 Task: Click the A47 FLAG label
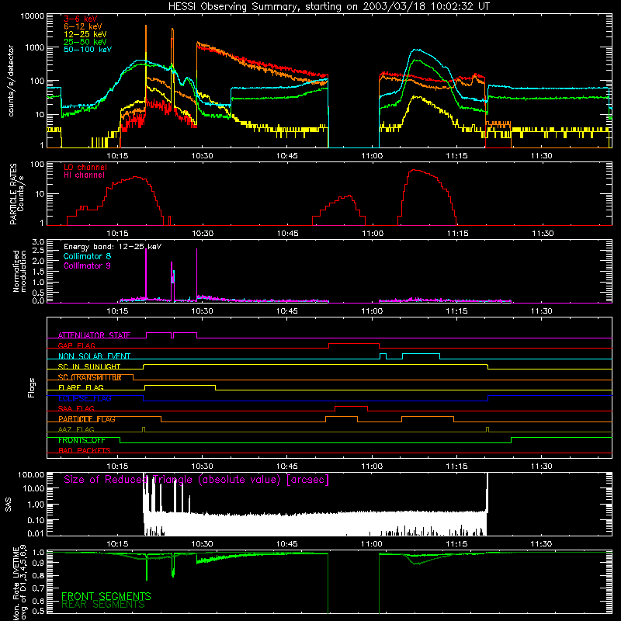pos(76,429)
